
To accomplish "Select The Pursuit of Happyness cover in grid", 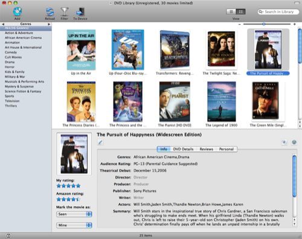I will tap(268, 49).
